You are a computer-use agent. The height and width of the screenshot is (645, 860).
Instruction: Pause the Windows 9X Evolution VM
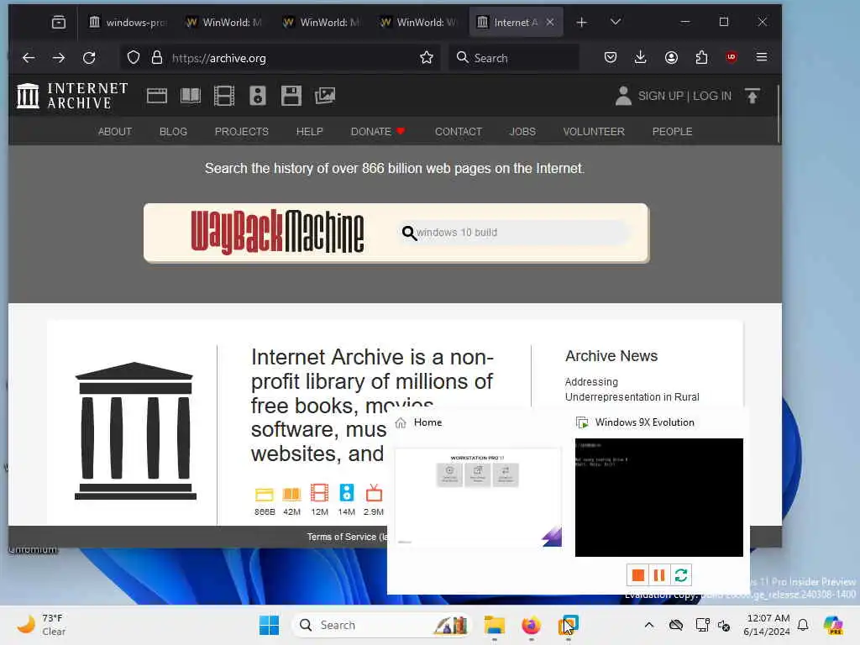click(x=658, y=574)
